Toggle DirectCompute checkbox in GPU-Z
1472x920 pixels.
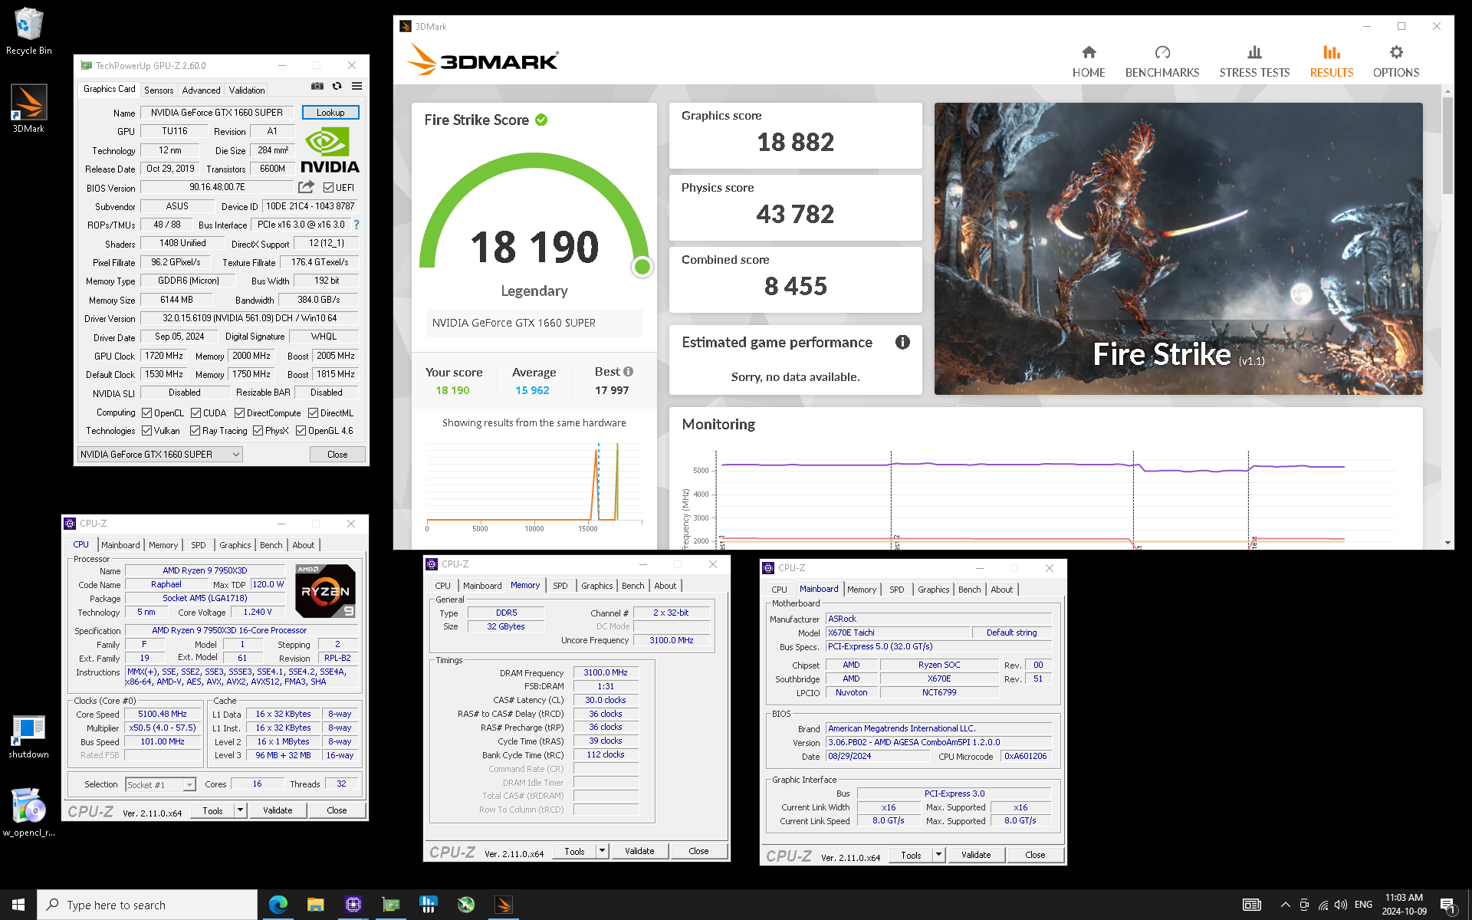[x=239, y=413]
